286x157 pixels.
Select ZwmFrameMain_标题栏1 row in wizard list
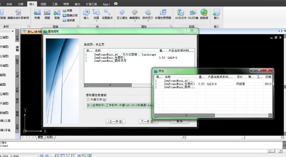coord(109,58)
